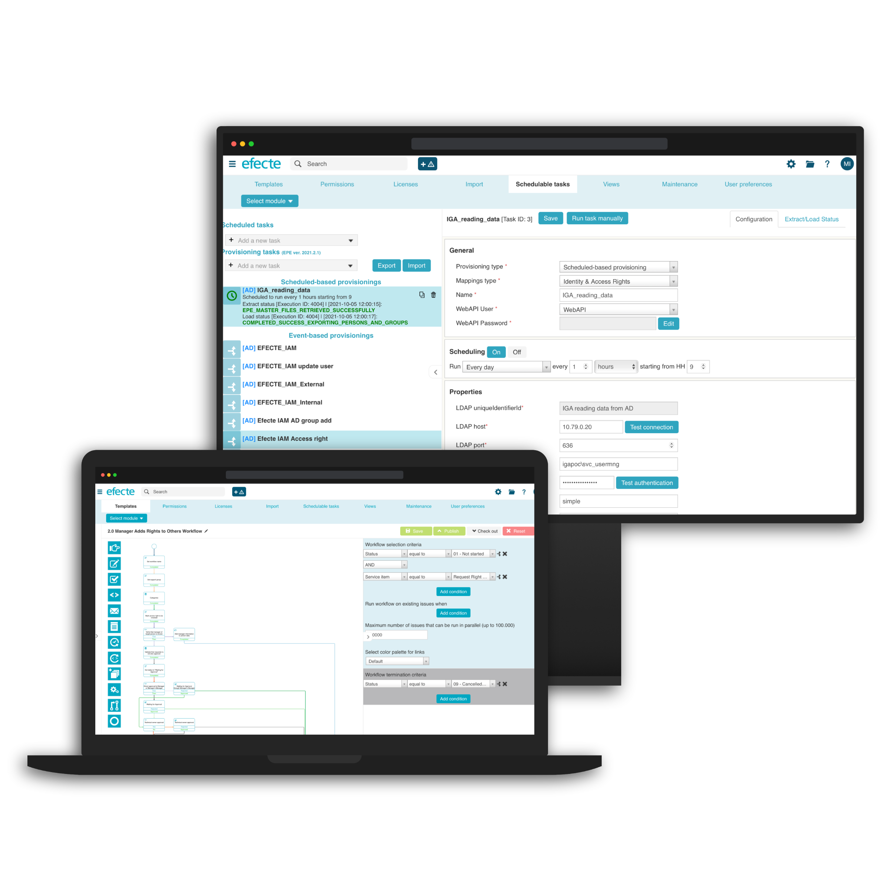Select Provisioning type dropdown
This screenshot has height=890, width=890.
click(614, 267)
